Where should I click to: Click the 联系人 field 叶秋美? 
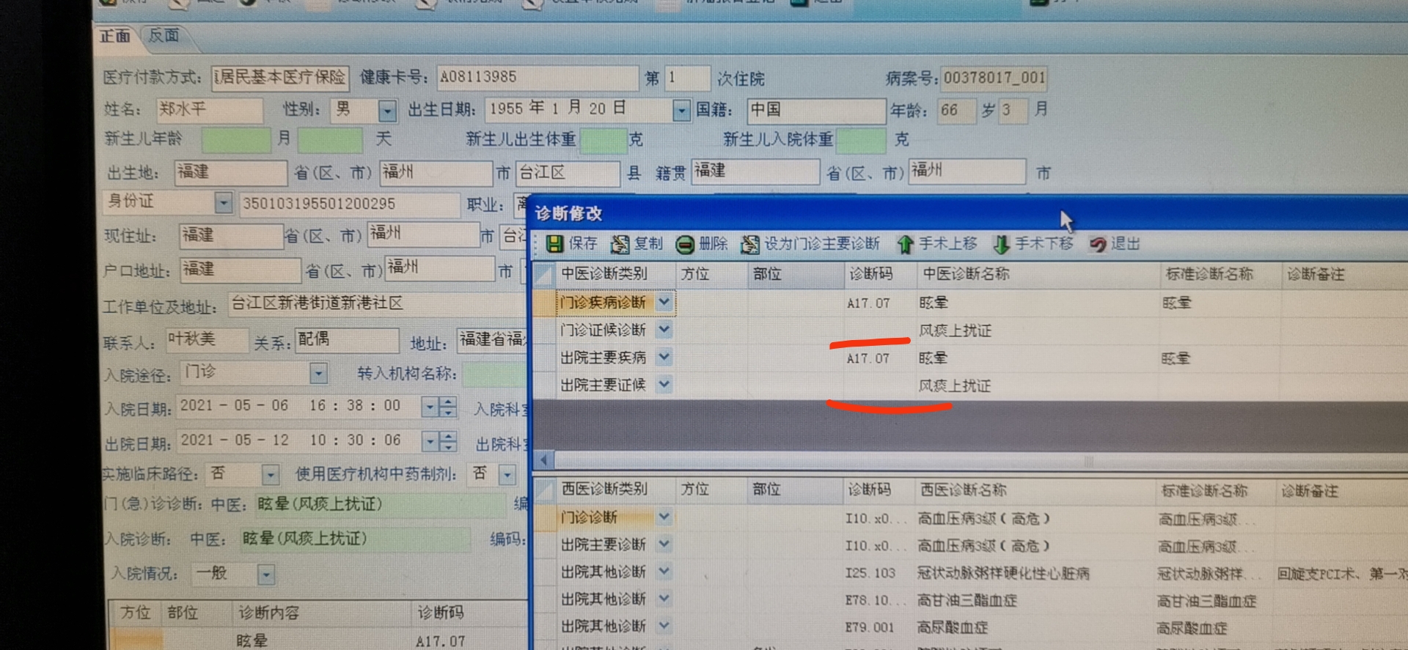click(x=207, y=340)
